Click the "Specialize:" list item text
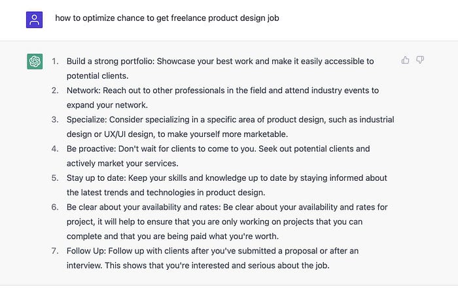 (x=230, y=127)
